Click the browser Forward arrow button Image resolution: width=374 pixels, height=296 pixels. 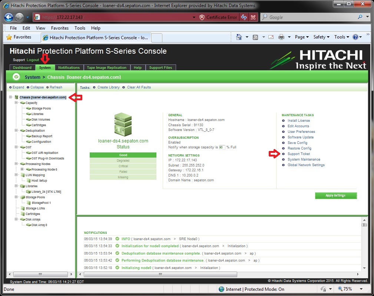[x=19, y=17]
